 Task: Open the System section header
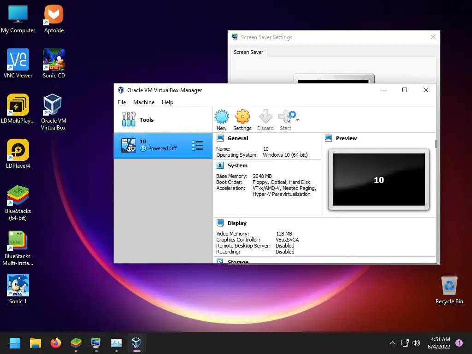pyautogui.click(x=237, y=165)
